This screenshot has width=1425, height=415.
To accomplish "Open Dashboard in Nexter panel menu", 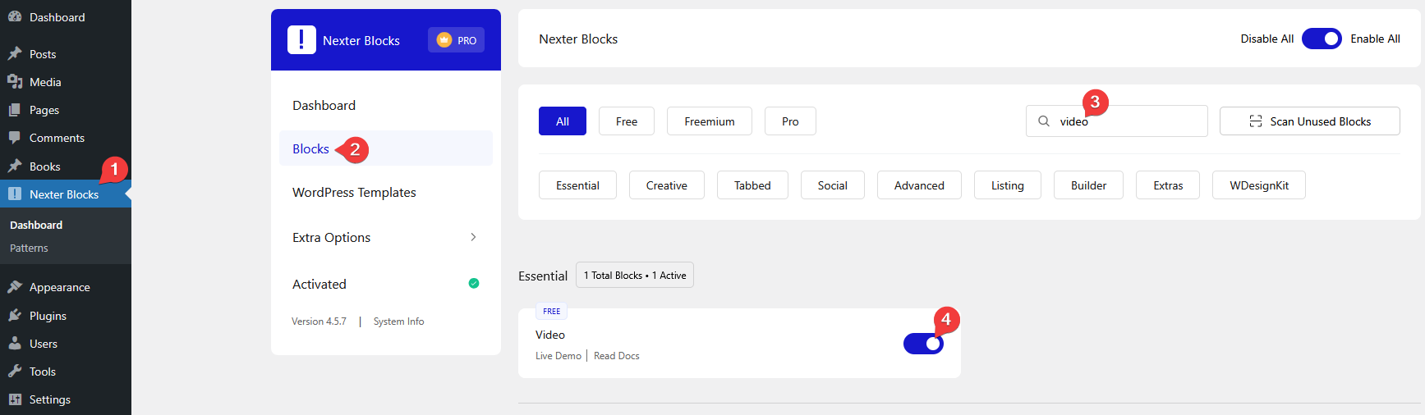I will [386, 105].
